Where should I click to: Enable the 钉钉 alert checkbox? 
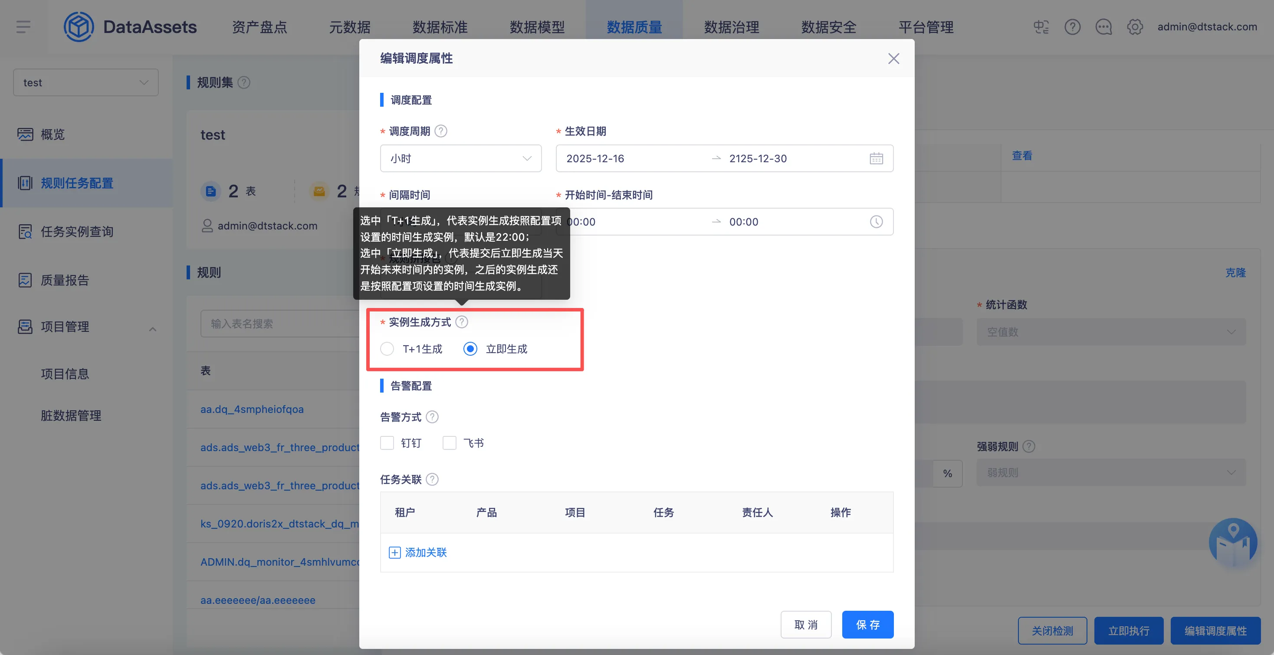387,443
